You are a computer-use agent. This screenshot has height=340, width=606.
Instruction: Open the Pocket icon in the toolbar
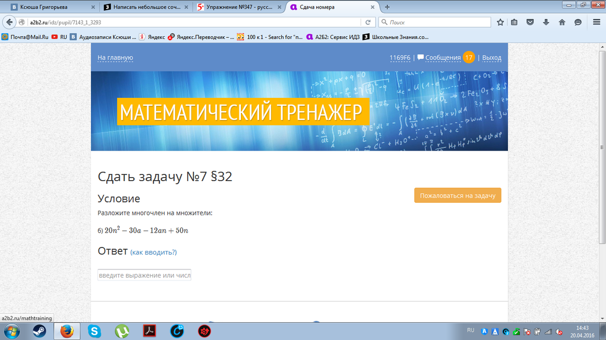[x=530, y=22]
